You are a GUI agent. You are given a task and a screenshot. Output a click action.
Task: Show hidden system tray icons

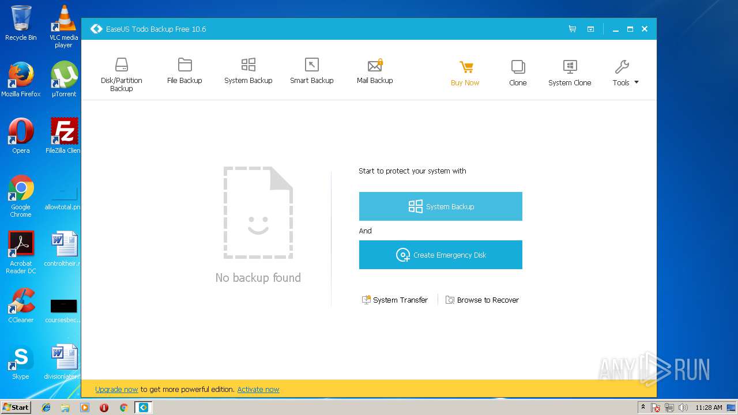pos(643,408)
